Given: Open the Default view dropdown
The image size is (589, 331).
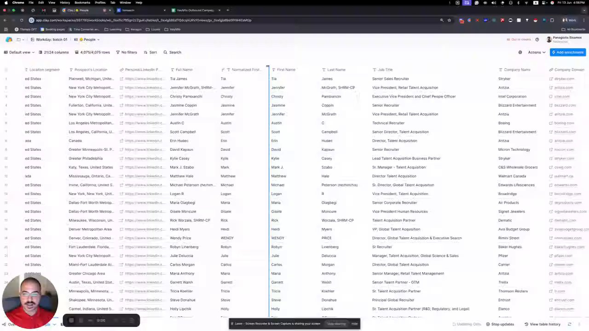Looking at the screenshot, I should (x=19, y=52).
